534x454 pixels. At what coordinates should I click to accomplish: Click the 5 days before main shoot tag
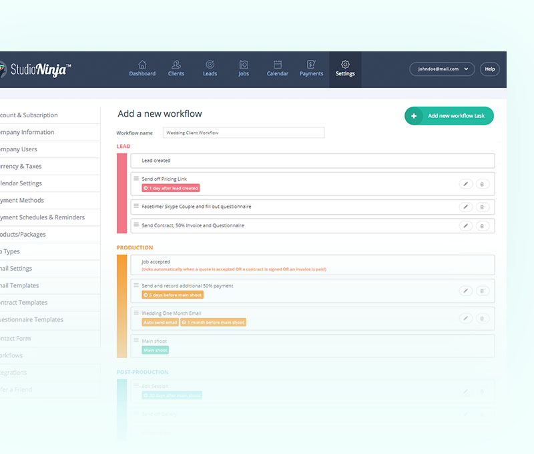pyautogui.click(x=173, y=295)
